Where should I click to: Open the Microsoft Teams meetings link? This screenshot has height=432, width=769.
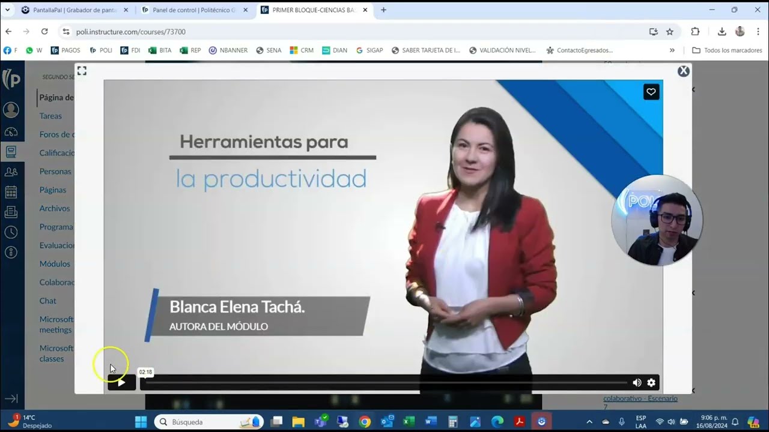[x=56, y=325]
